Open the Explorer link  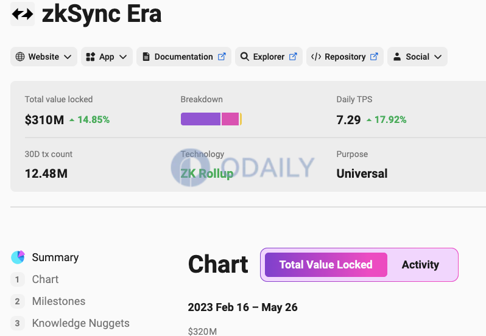[269, 57]
